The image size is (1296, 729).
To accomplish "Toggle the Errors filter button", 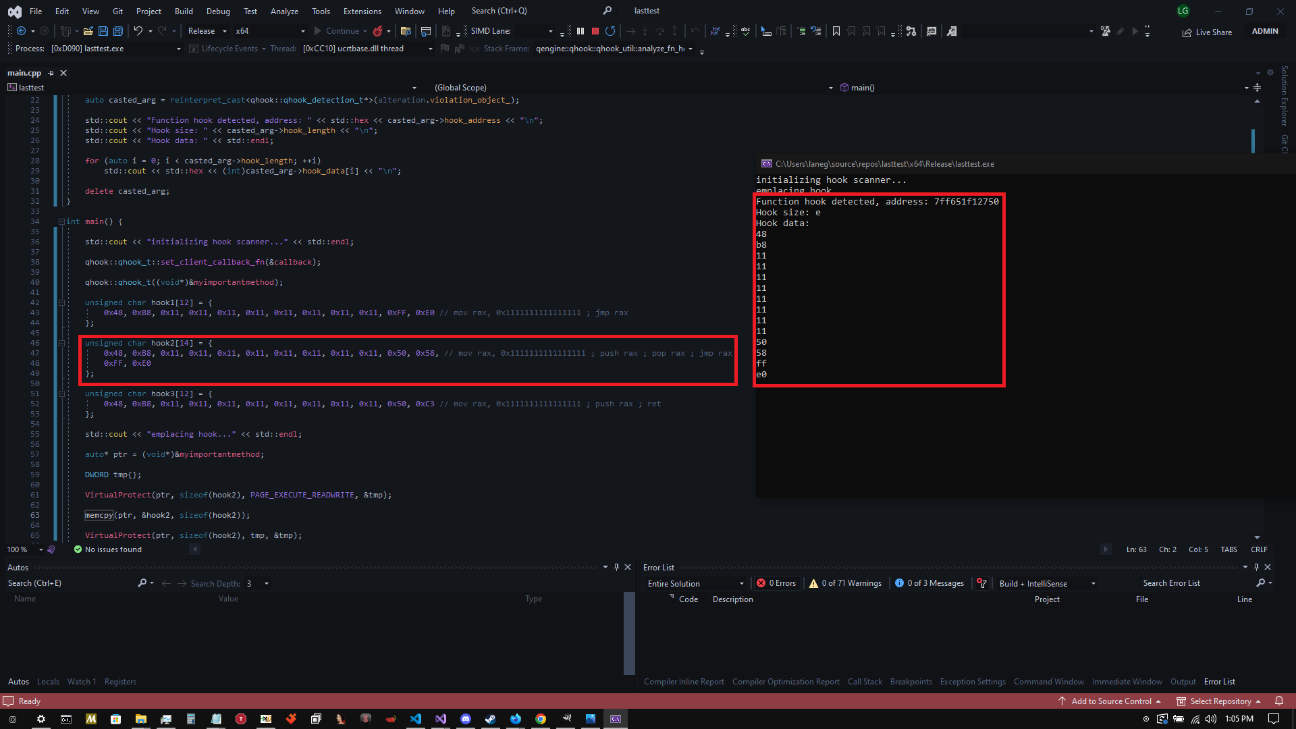I will (x=776, y=583).
